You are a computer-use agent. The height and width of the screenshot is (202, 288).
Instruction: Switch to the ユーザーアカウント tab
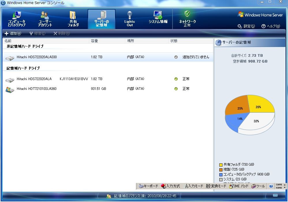click(x=45, y=19)
